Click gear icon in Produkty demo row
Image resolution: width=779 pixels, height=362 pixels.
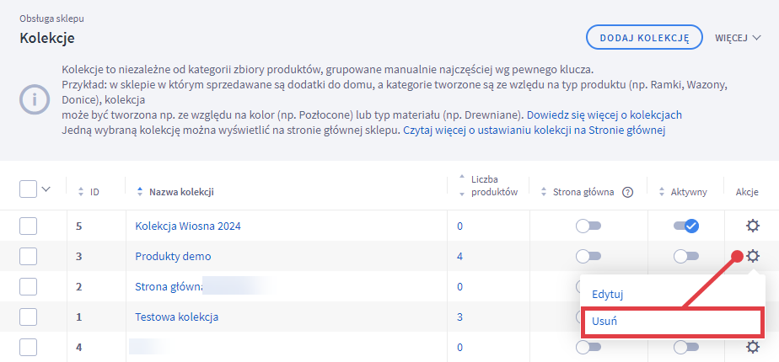click(x=752, y=256)
